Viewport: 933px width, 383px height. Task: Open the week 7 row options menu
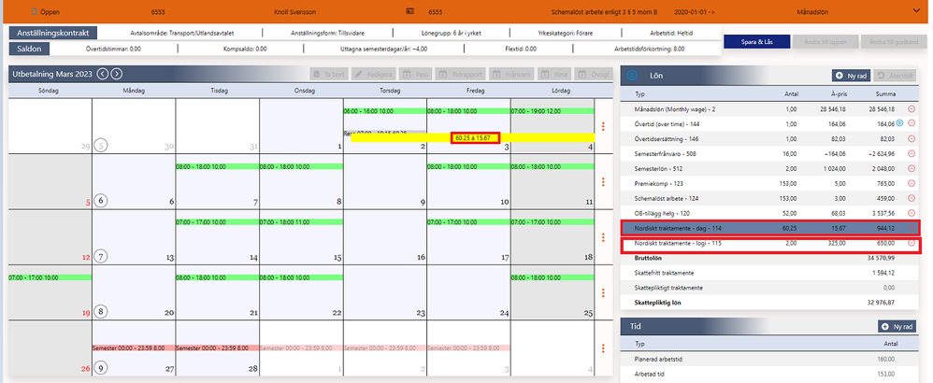tap(603, 237)
